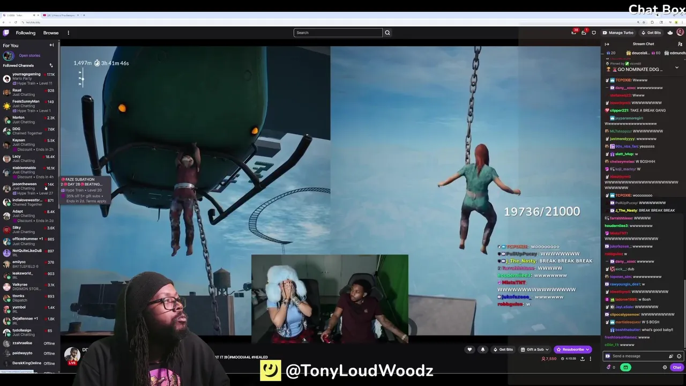Open Resubscribe dropdown button
Viewport: 686px width, 386px height.
click(x=572, y=350)
